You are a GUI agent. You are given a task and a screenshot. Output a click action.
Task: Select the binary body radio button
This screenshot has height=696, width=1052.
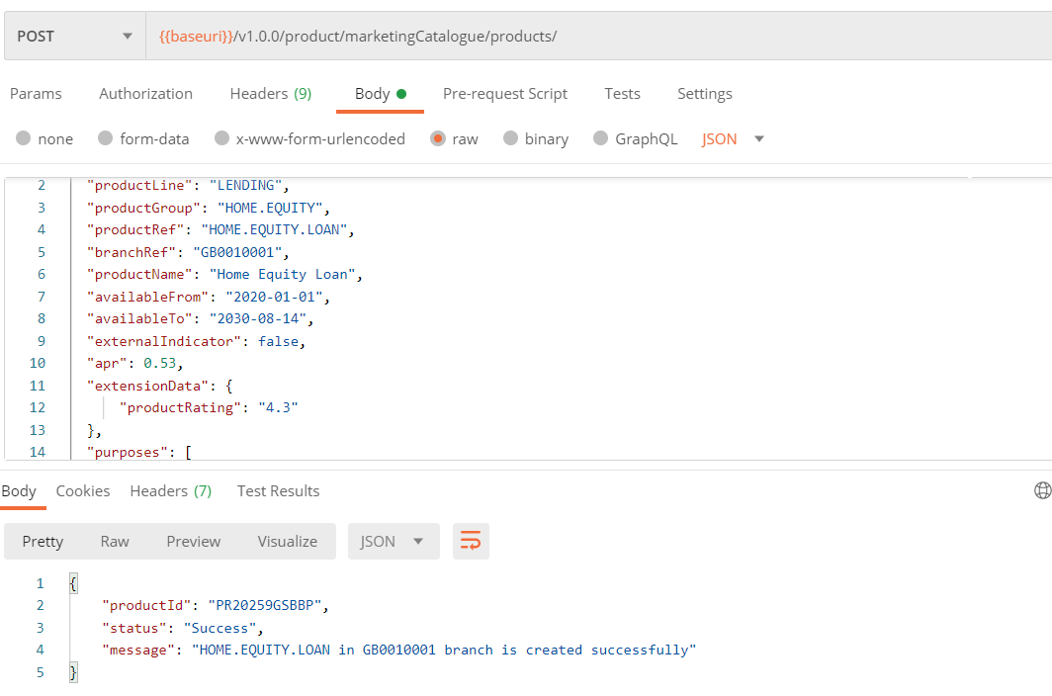(511, 139)
